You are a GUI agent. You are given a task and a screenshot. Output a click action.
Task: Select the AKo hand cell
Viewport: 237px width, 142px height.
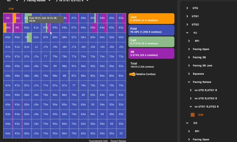pyautogui.click(x=8, y=27)
